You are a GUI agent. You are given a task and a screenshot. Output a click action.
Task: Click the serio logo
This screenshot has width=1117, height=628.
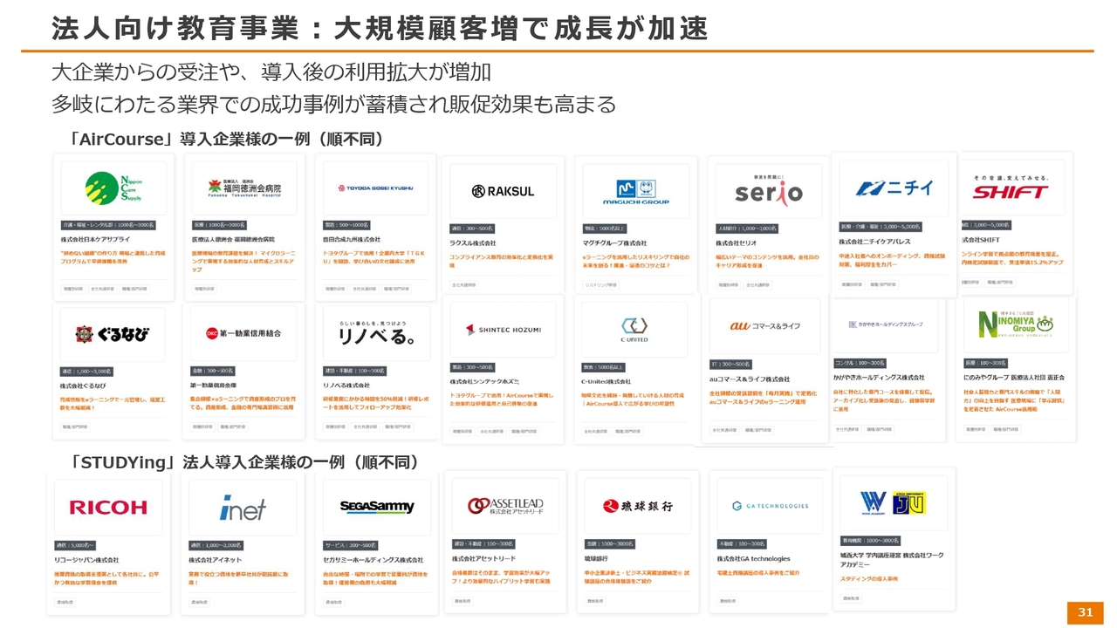[x=767, y=191]
